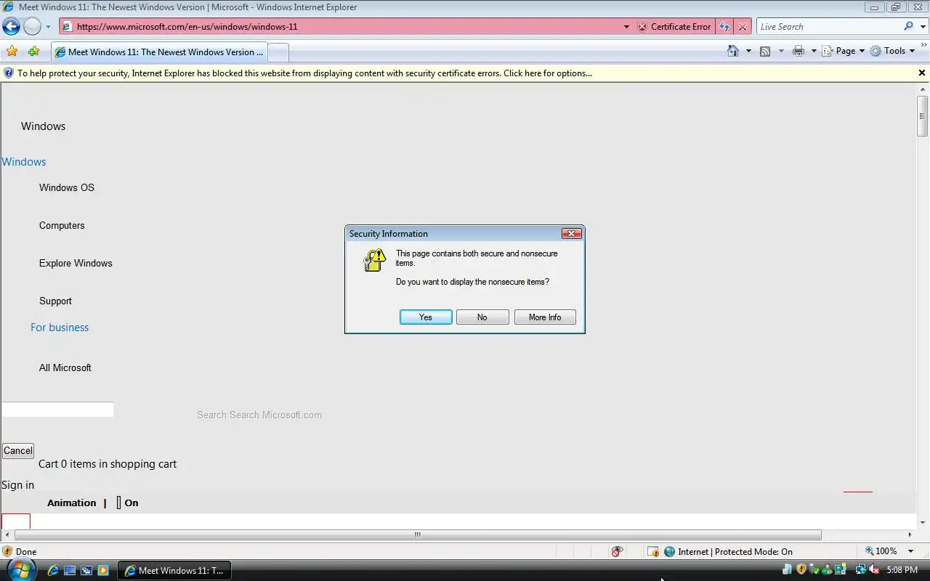
Task: Click the 5:08 PM system clock
Action: (902, 570)
